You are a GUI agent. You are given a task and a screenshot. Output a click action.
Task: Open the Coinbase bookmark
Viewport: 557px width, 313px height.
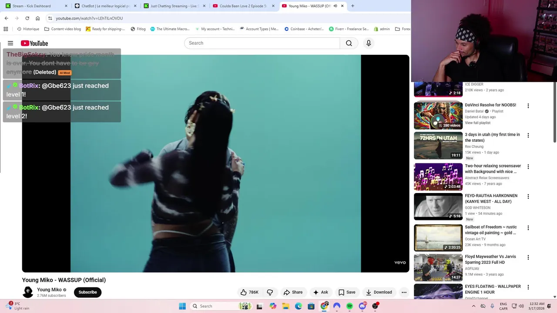click(304, 29)
